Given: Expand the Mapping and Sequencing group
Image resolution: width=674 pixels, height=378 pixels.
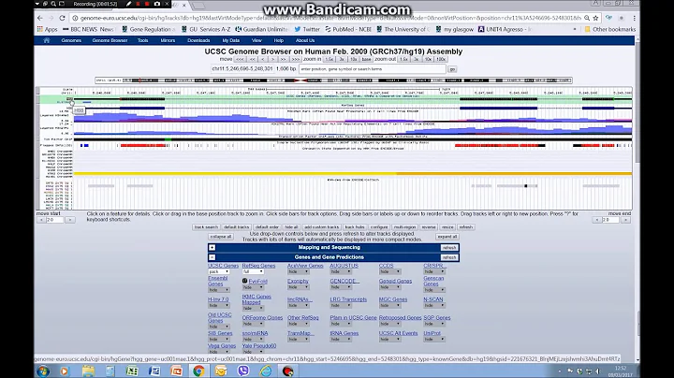Looking at the screenshot, I should pos(212,247).
